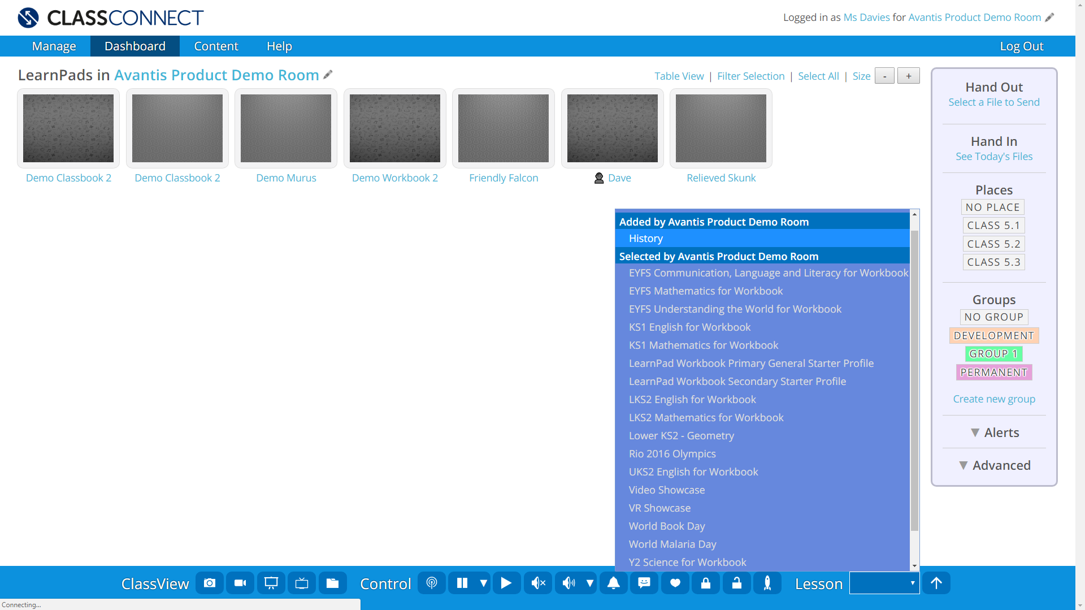Click the chat message icon
This screenshot has height=610, width=1085.
pos(644,583)
